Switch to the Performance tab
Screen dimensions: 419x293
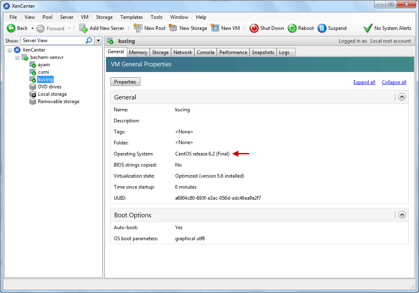(x=233, y=52)
